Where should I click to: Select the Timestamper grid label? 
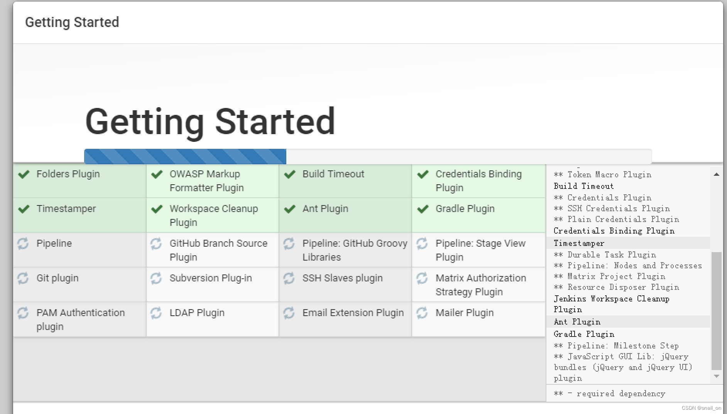(66, 209)
